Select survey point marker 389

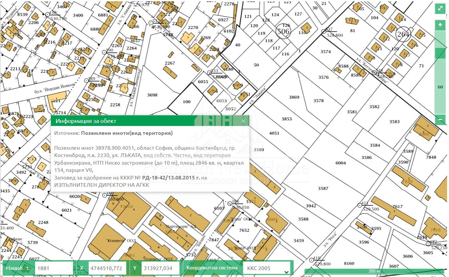coord(87,80)
